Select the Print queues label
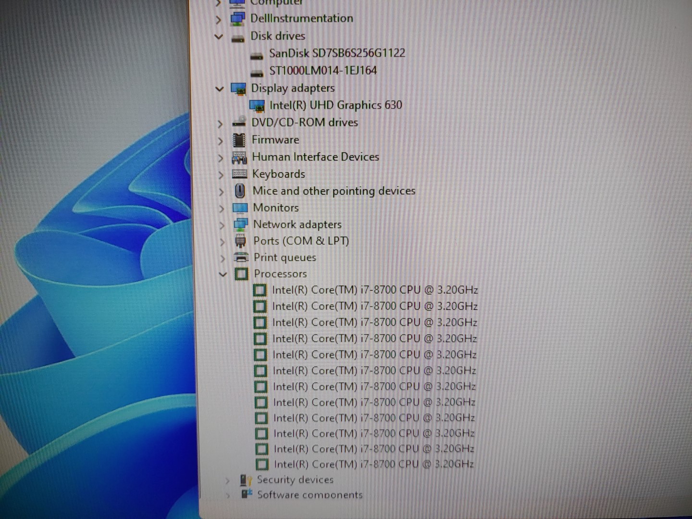This screenshot has height=519, width=692. click(x=285, y=258)
